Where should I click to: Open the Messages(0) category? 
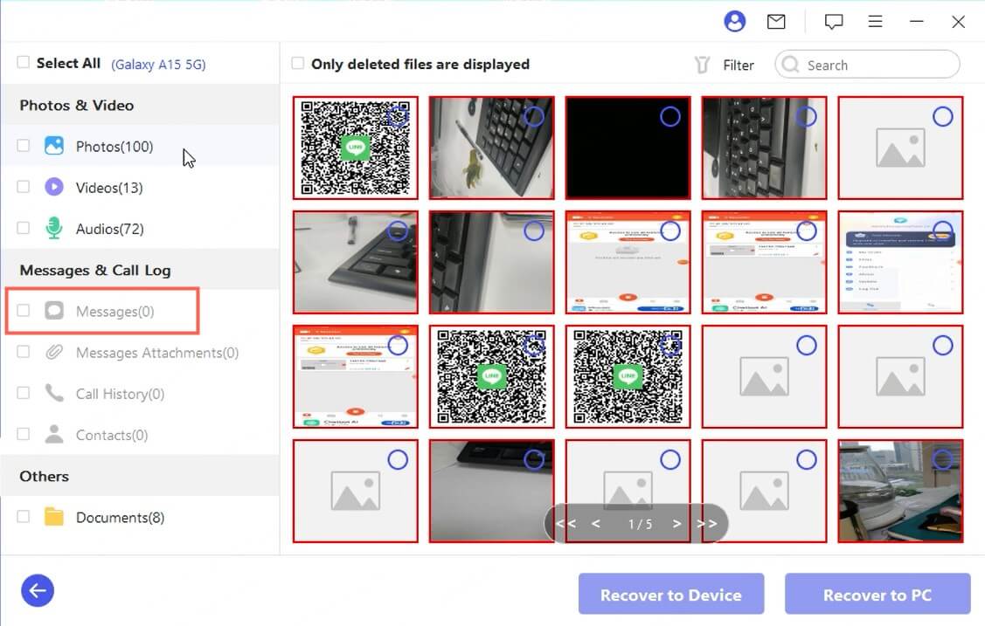click(x=140, y=311)
